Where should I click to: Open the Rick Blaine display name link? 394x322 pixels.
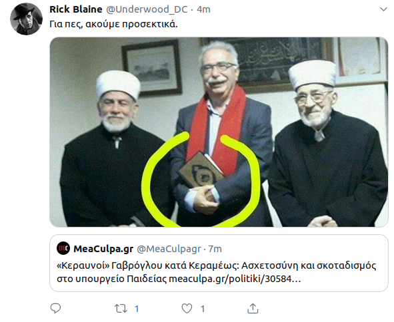76,9
